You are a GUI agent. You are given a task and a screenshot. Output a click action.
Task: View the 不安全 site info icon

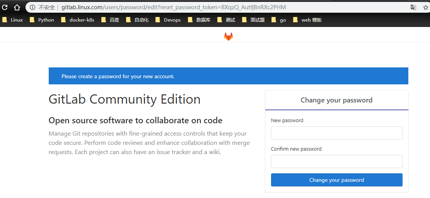click(x=32, y=7)
